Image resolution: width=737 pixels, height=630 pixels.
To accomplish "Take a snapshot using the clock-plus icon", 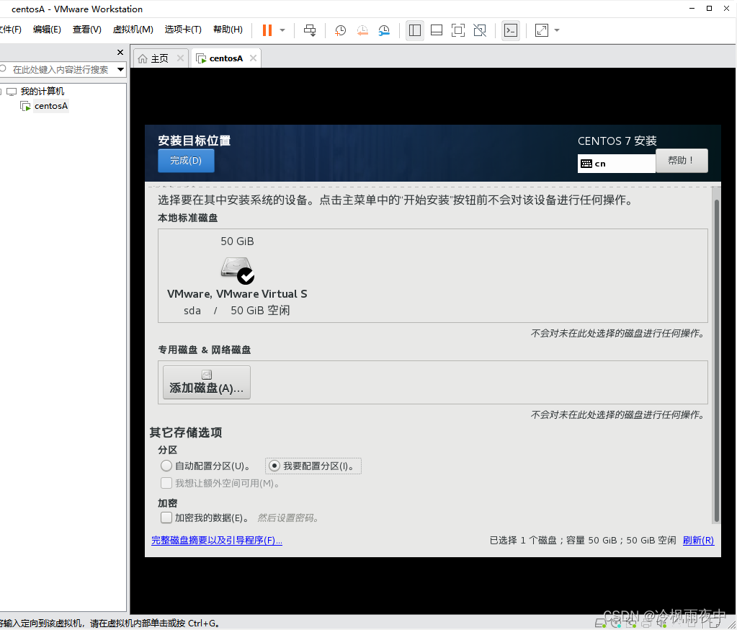I will (340, 30).
